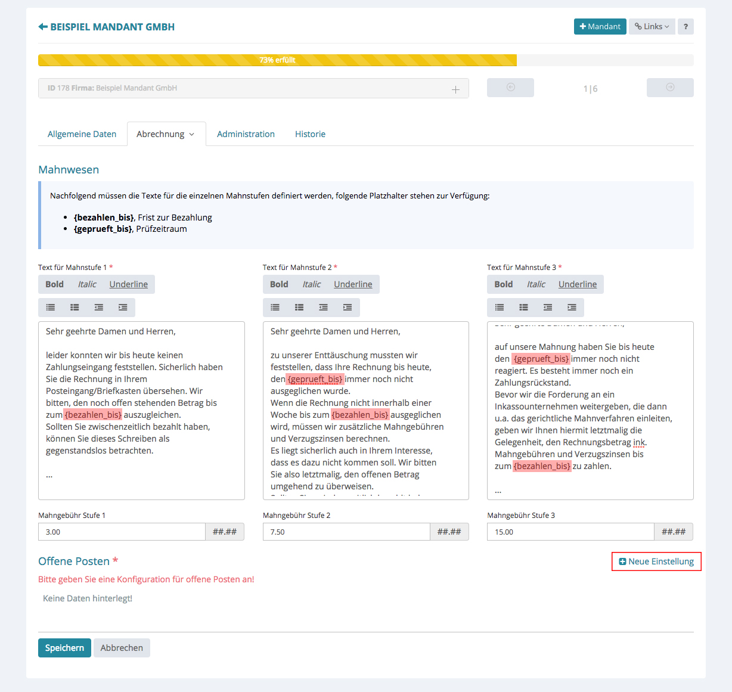Insert unordered list in Mahnstufe 3 toolbar
This screenshot has width=732, height=692.
click(x=500, y=308)
